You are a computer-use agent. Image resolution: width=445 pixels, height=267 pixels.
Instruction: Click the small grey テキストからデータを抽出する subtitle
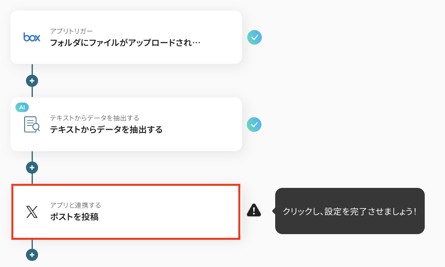pos(94,118)
